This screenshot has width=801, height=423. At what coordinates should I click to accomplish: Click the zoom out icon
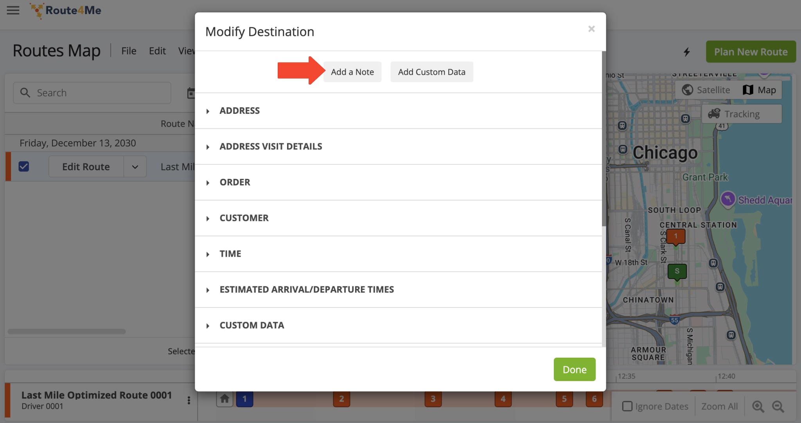778,406
